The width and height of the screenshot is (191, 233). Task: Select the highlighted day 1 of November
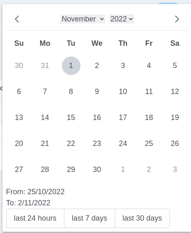tap(71, 66)
